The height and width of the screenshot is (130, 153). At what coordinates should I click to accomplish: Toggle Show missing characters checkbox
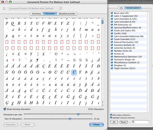(5, 109)
